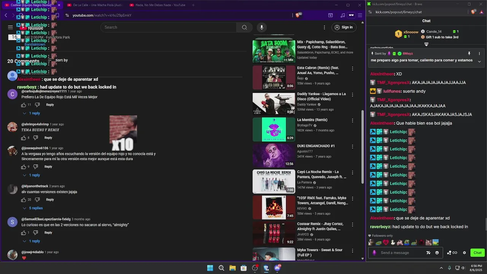Screen dimensions: 487x274
Task: Switch to De La Calle - Una Wacha Piola tab
Action: (94, 5)
